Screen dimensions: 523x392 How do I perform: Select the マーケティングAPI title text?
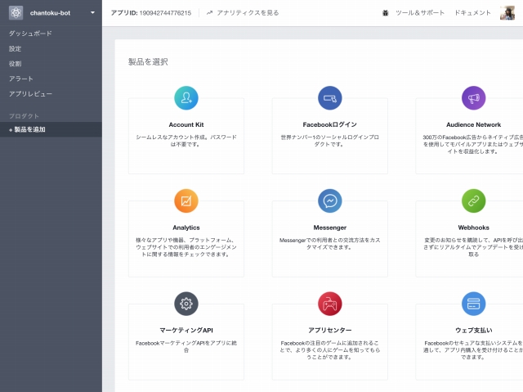tap(186, 331)
